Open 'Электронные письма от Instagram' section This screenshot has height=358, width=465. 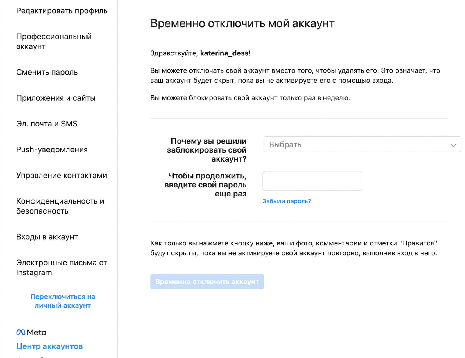click(x=62, y=267)
